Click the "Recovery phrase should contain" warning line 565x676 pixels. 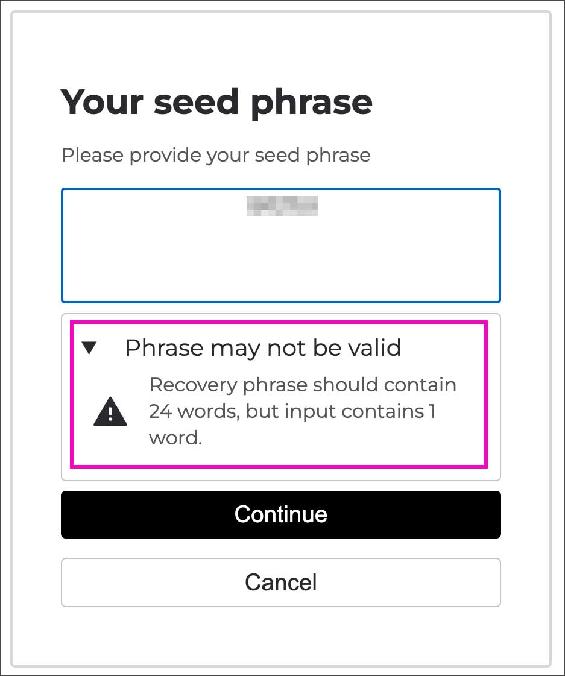click(x=303, y=385)
